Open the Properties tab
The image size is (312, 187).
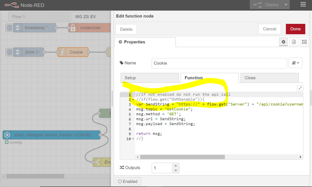(x=145, y=42)
